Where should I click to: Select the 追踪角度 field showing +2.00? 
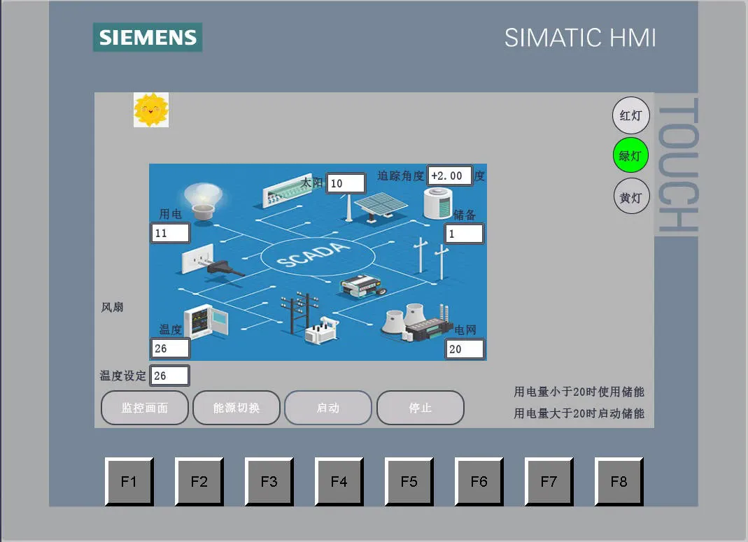click(x=449, y=176)
